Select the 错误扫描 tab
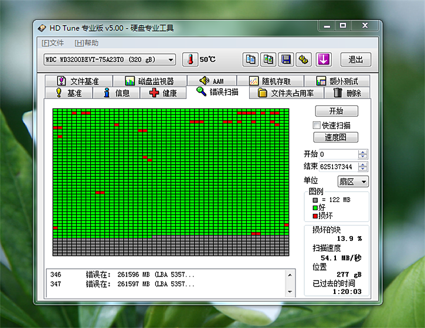This screenshot has width=425, height=328. point(217,92)
